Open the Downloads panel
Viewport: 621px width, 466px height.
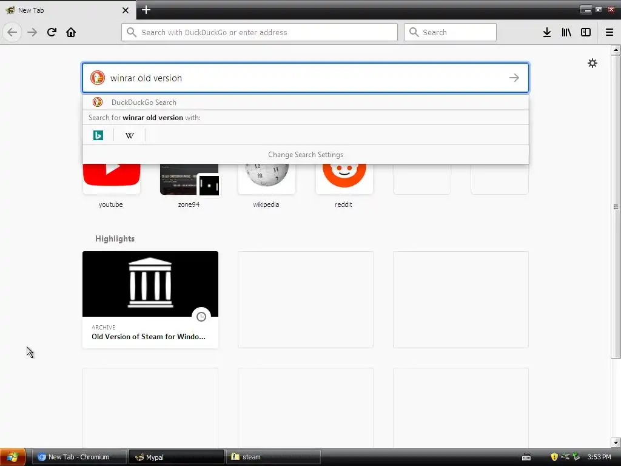point(547,32)
